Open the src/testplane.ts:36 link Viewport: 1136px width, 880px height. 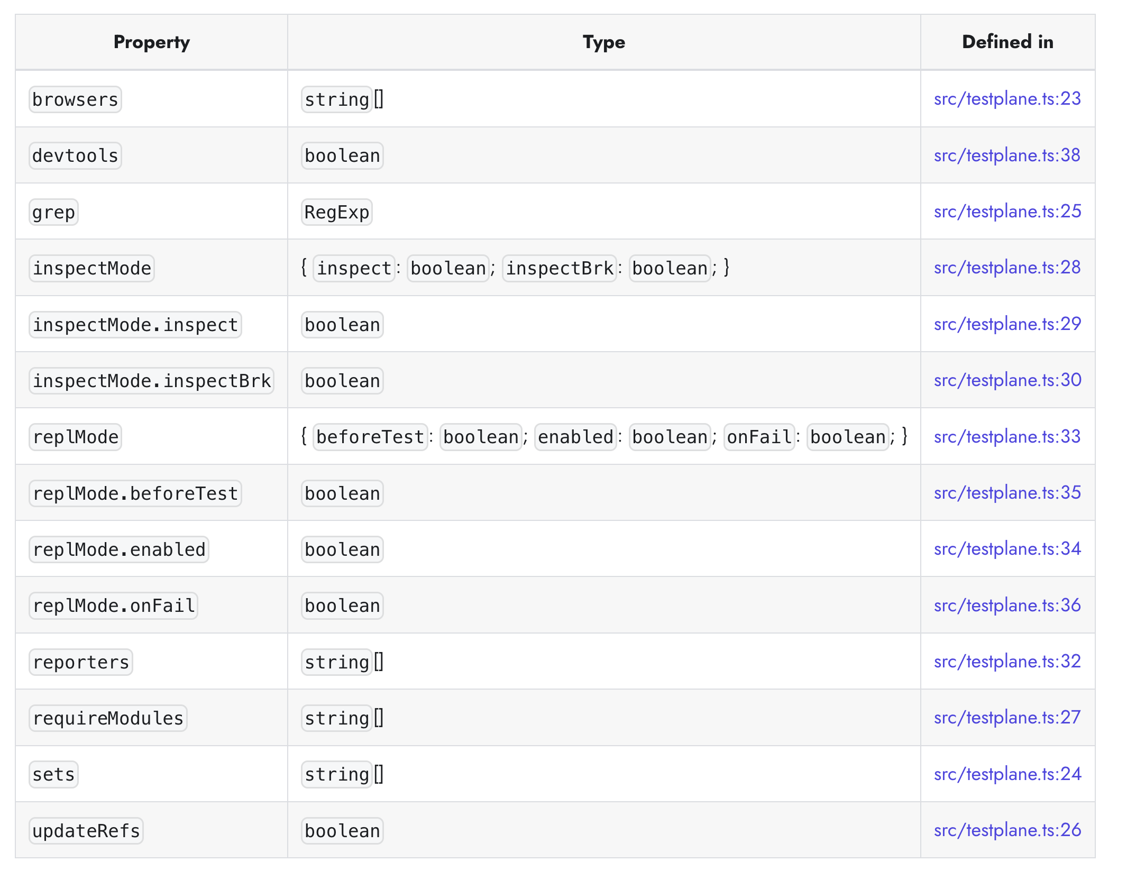(1007, 606)
